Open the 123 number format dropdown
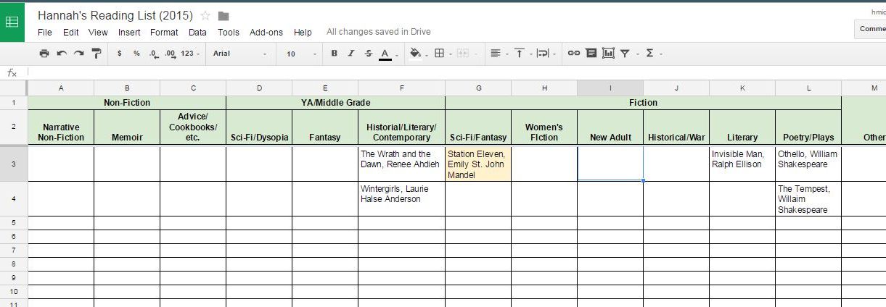 coord(190,54)
